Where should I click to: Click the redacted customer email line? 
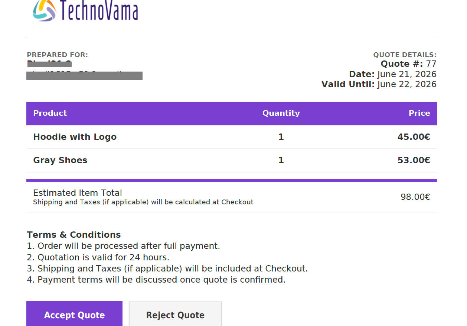coord(85,75)
